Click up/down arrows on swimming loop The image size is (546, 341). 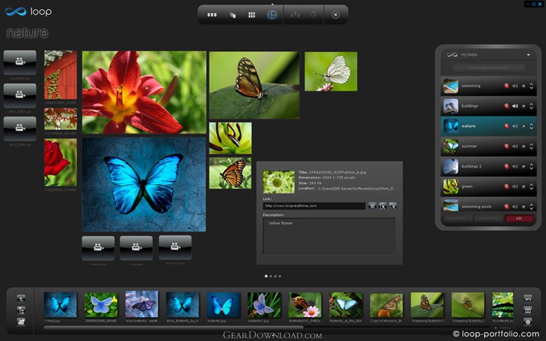click(x=531, y=86)
